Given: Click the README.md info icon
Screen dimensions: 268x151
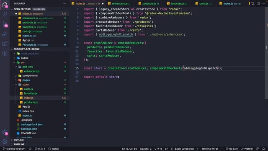Looking at the screenshot, I should point(18,133).
